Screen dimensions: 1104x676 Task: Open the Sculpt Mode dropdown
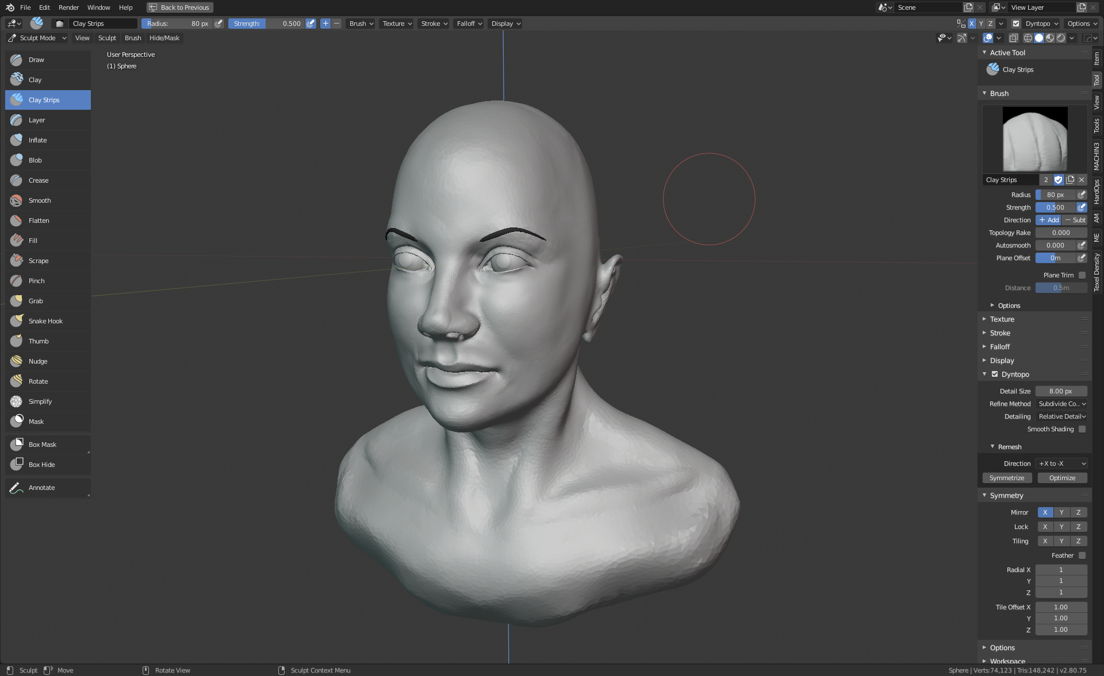37,38
